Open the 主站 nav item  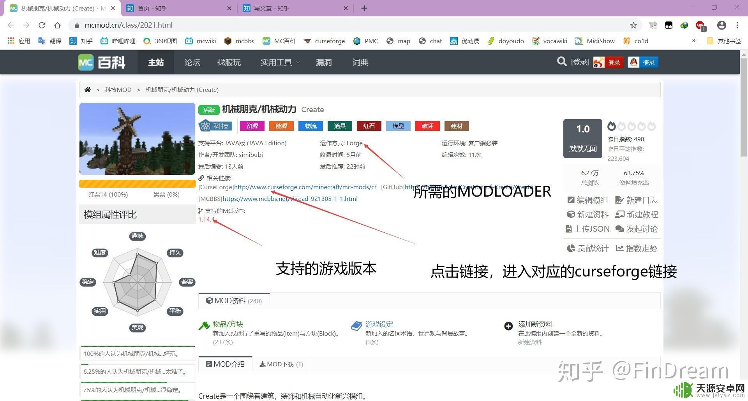[x=156, y=62]
